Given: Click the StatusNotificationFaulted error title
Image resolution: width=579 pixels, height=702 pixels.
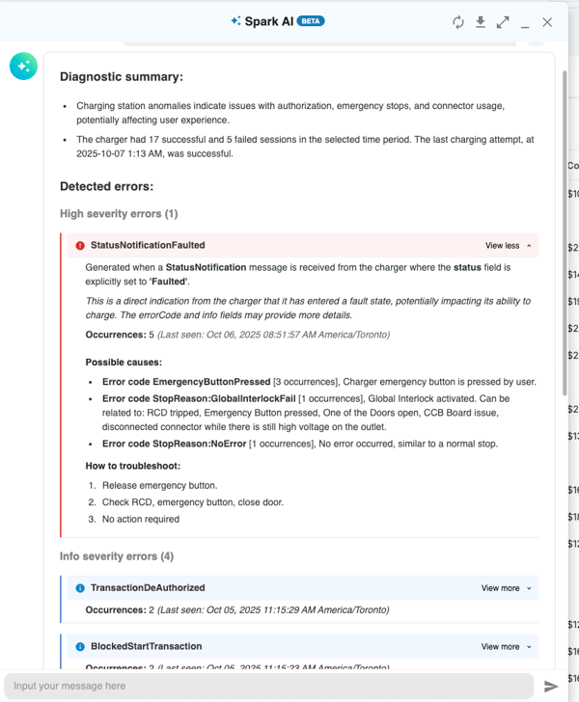Looking at the screenshot, I should tap(147, 246).
